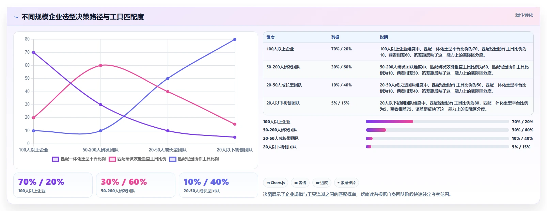Click the pink data point at 20 for 100人以上企业
547x211 pixels.
[33, 118]
